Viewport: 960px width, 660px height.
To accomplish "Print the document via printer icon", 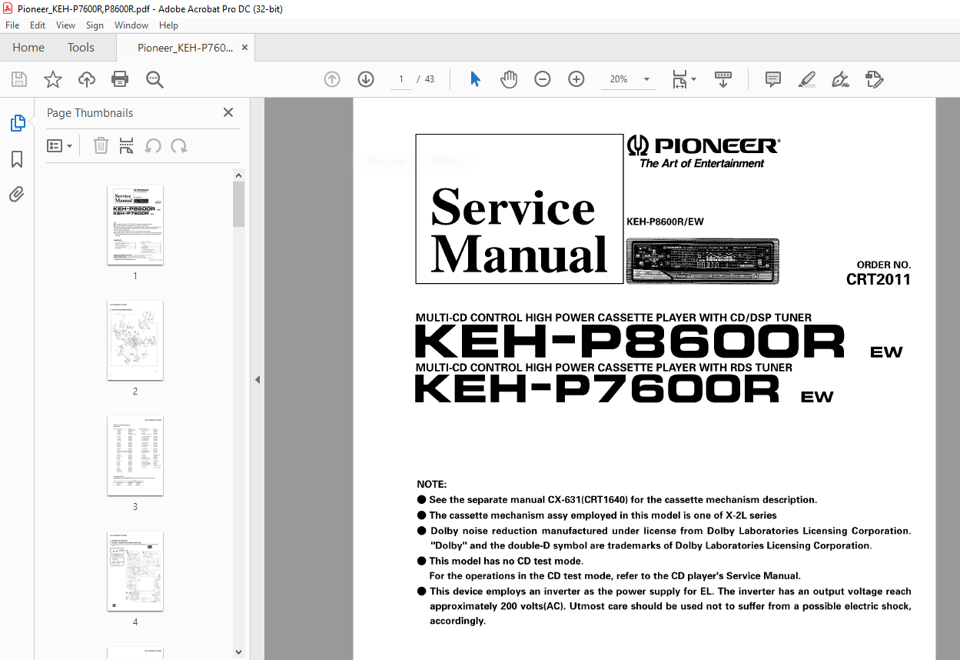I will click(120, 79).
